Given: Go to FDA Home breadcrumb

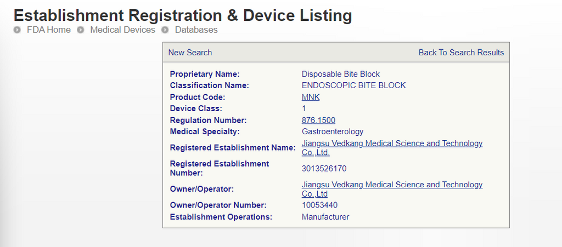Looking at the screenshot, I should (x=49, y=30).
